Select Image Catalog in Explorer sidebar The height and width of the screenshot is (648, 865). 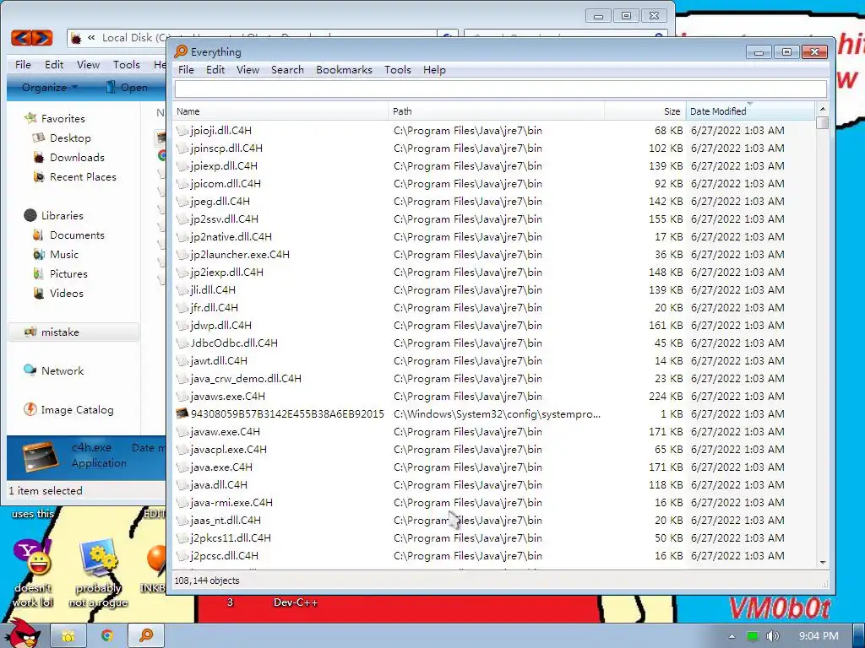tap(77, 410)
